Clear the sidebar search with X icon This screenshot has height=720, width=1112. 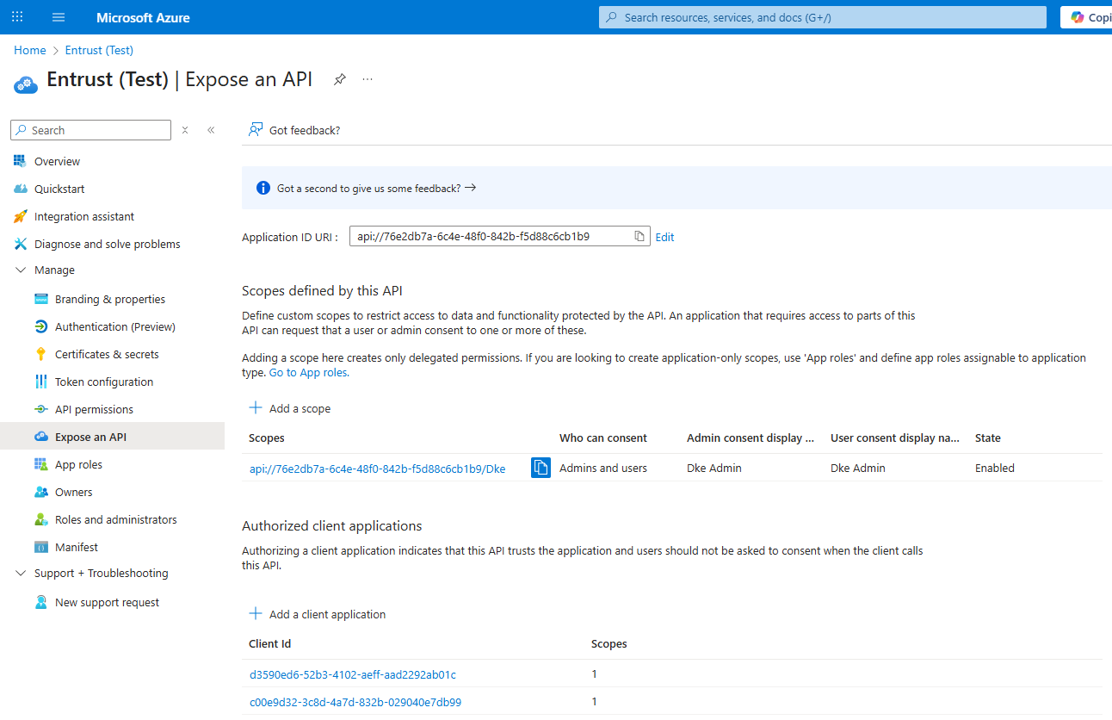point(185,130)
